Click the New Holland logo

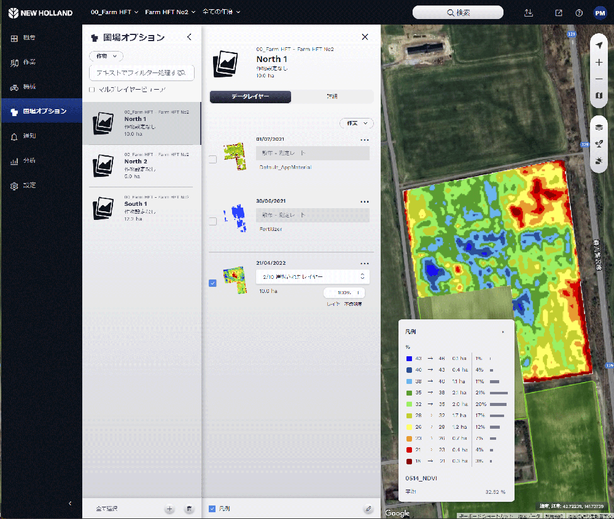41,12
